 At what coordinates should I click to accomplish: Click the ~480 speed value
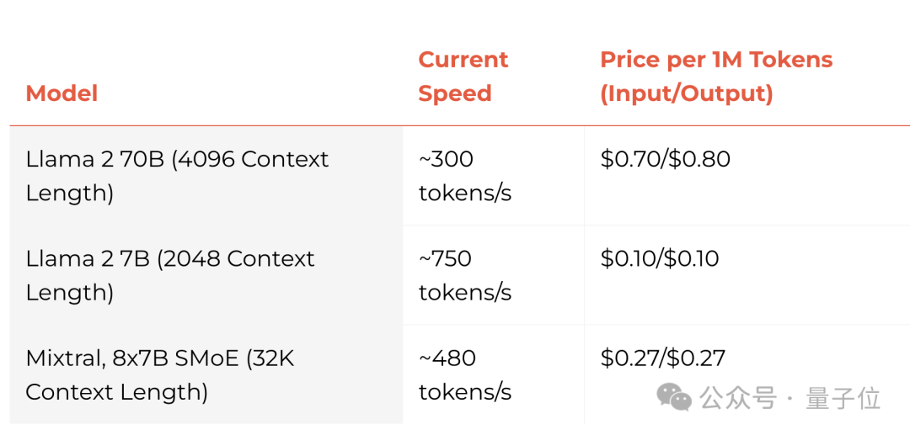click(447, 358)
